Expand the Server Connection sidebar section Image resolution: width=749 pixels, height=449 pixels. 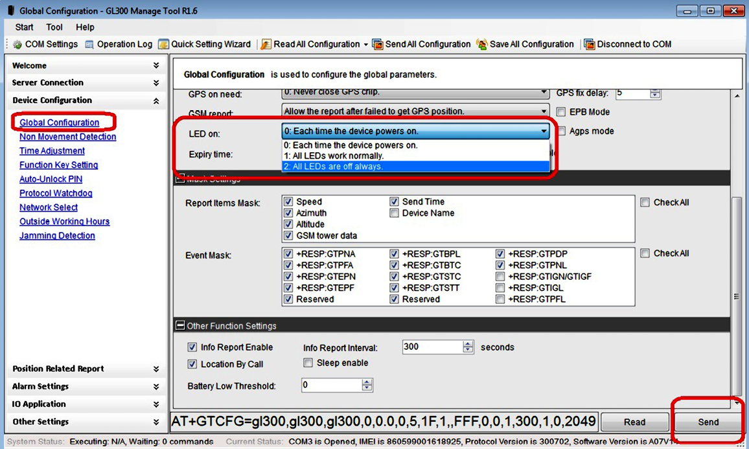(156, 83)
